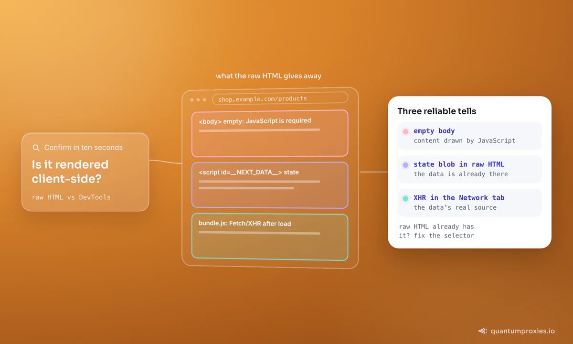Click the 'empty body' label
573x344 pixels.
(434, 131)
